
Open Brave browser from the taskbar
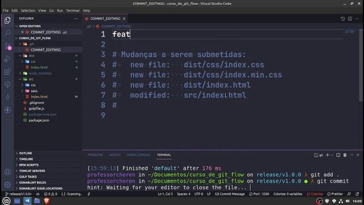[47, 201]
